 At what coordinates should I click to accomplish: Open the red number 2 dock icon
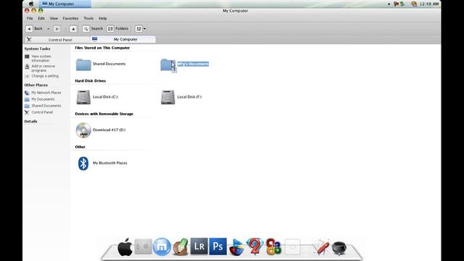click(254, 246)
